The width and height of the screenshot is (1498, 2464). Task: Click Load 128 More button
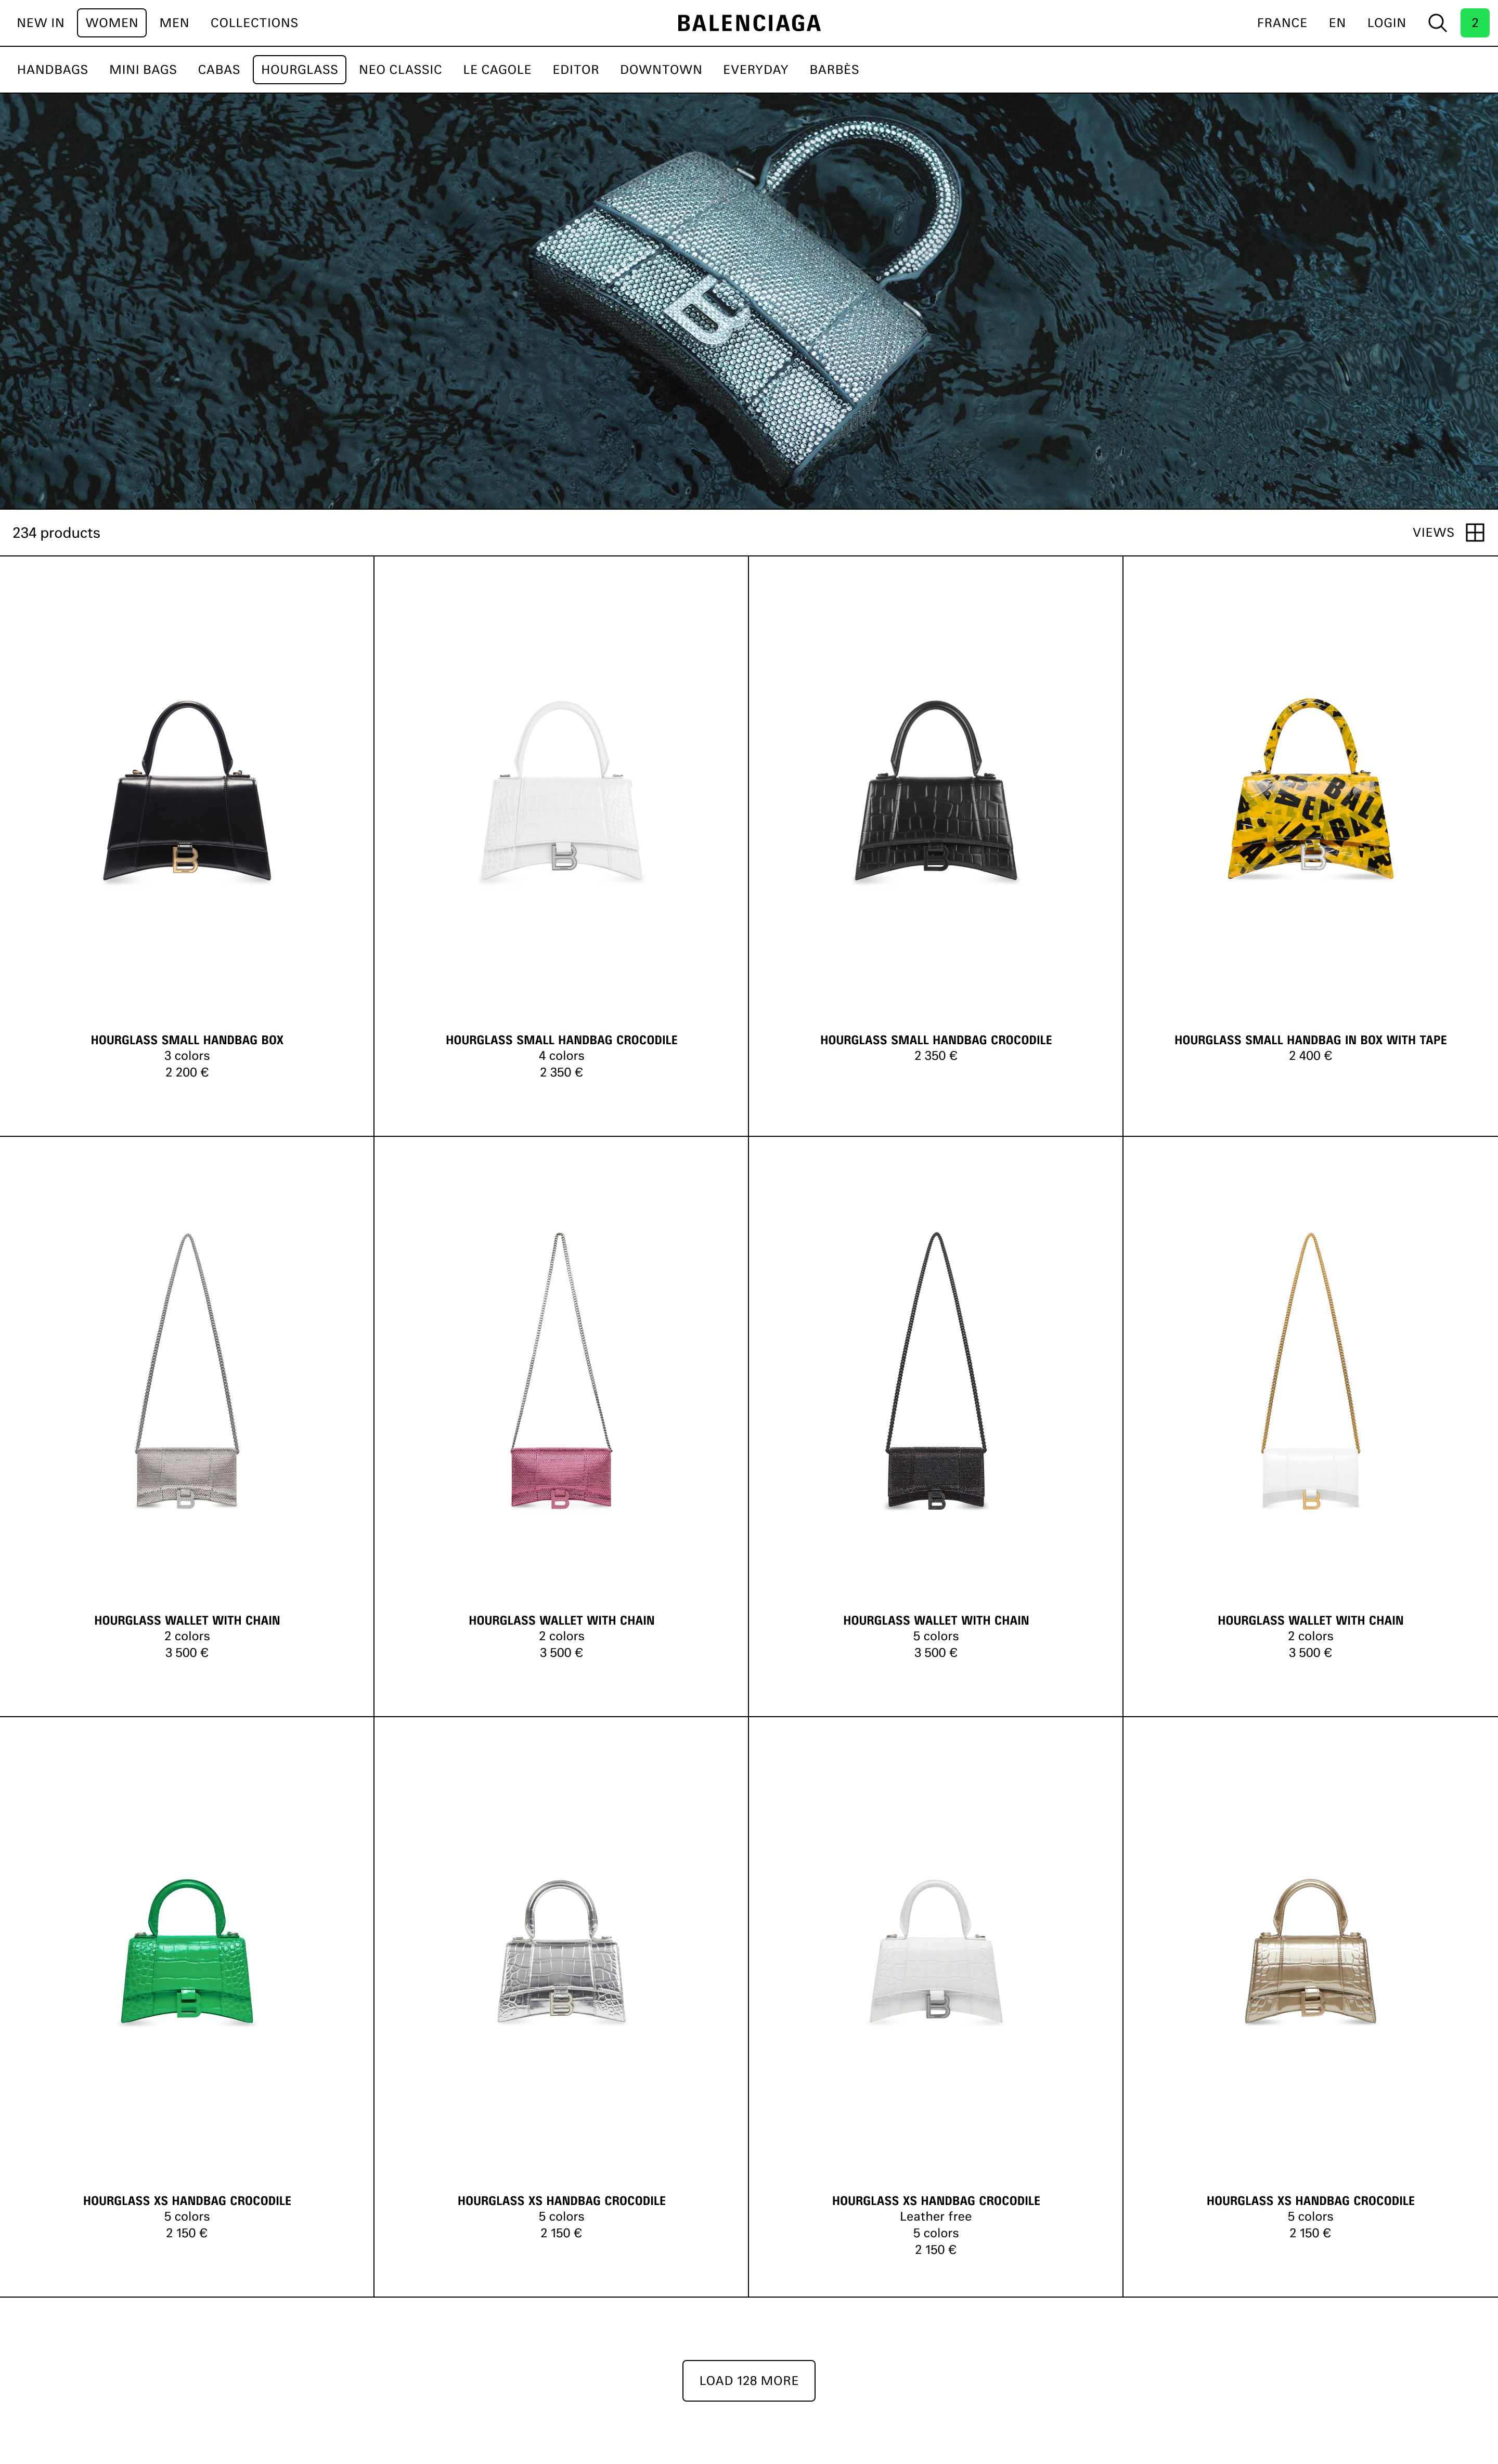[x=749, y=2381]
